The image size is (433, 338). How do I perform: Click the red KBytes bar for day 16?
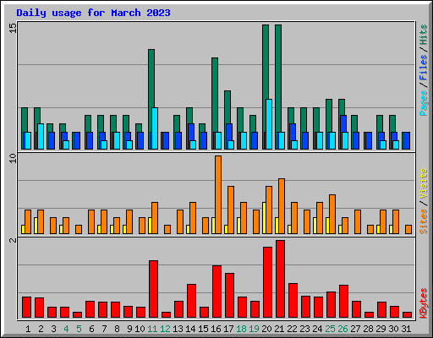coord(216,292)
